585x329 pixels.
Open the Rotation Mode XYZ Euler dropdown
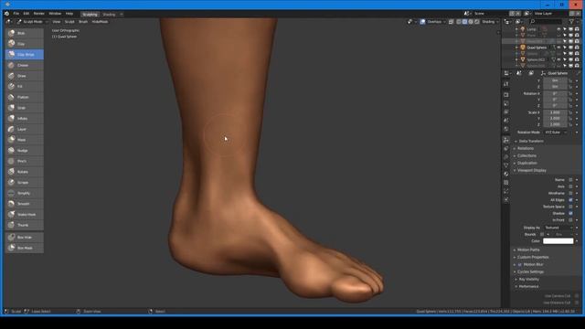[556, 133]
